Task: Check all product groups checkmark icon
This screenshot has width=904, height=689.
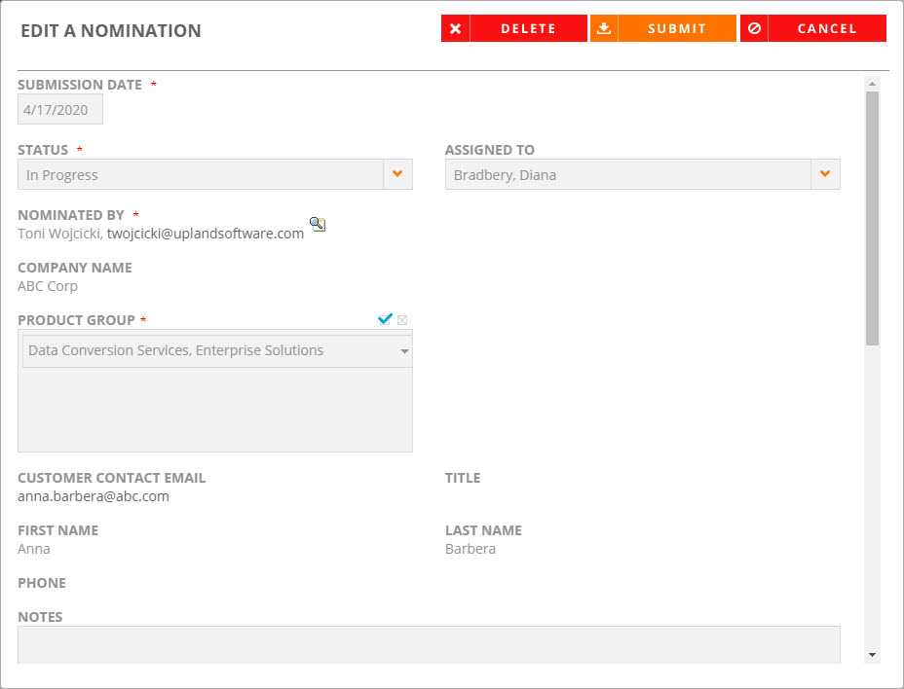Action: pos(385,319)
